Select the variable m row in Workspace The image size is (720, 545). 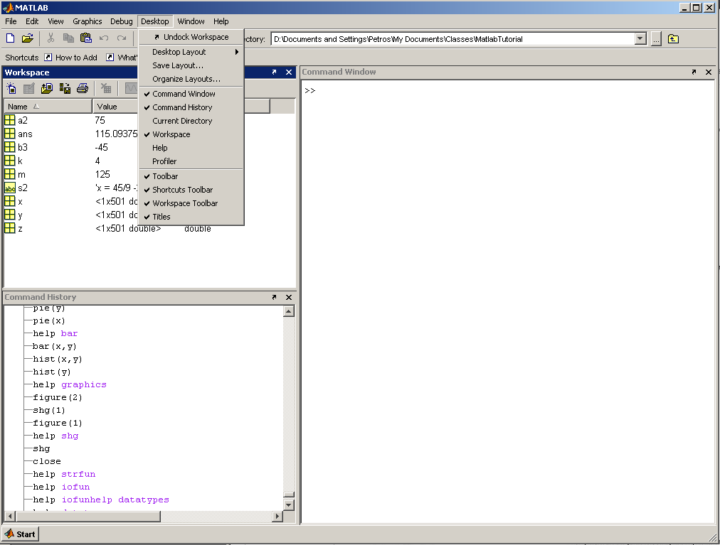tap(71, 174)
